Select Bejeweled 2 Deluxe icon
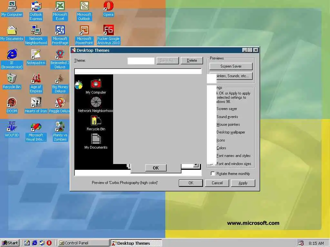330x247 pixels. pyautogui.click(x=60, y=59)
